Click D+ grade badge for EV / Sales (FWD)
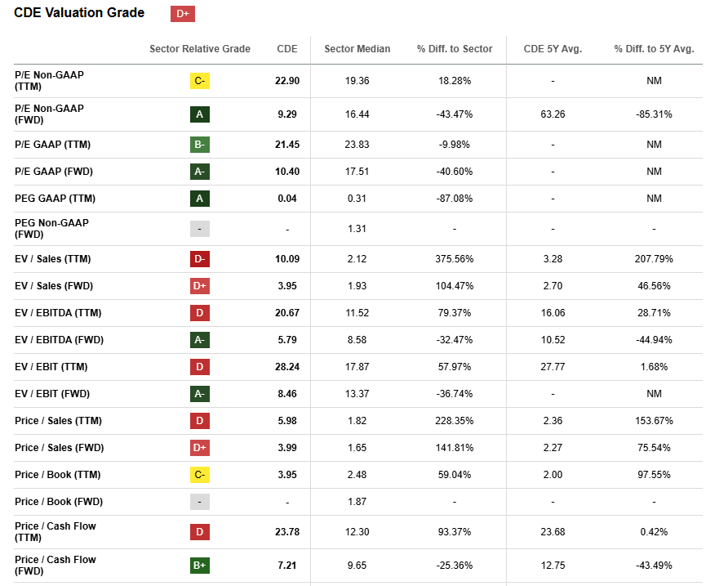This screenshot has width=706, height=586. click(199, 286)
